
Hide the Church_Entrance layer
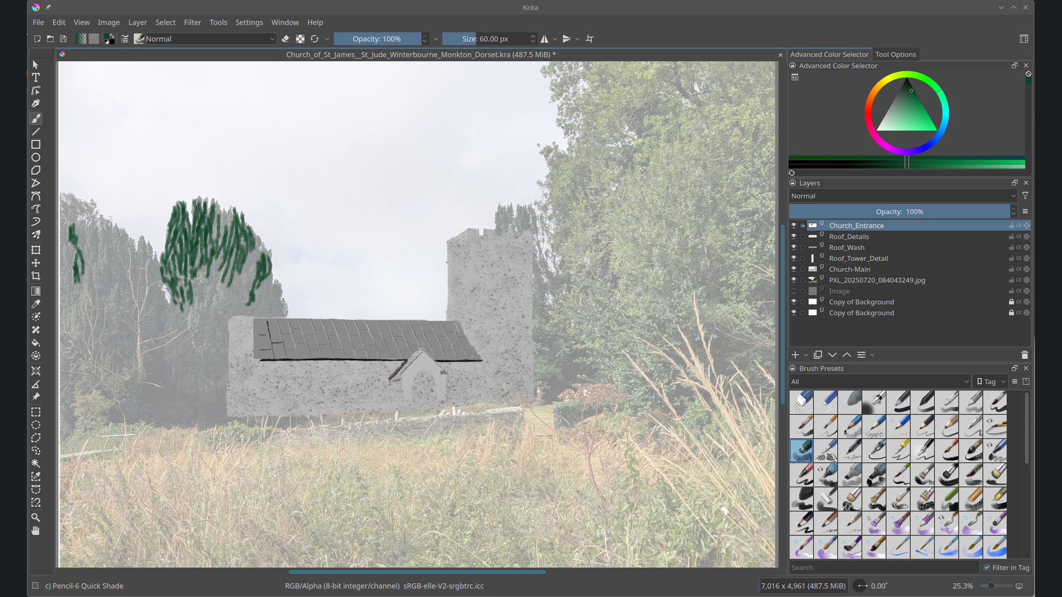[794, 226]
